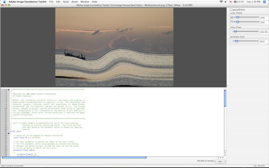Click the twirlAngle value field 39.6
Image resolution: width=269 pixels, height=168 pixels.
point(264,42)
